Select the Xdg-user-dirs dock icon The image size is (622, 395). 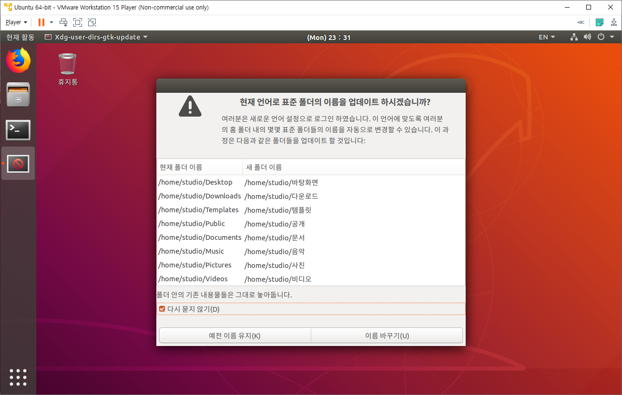pos(18,164)
